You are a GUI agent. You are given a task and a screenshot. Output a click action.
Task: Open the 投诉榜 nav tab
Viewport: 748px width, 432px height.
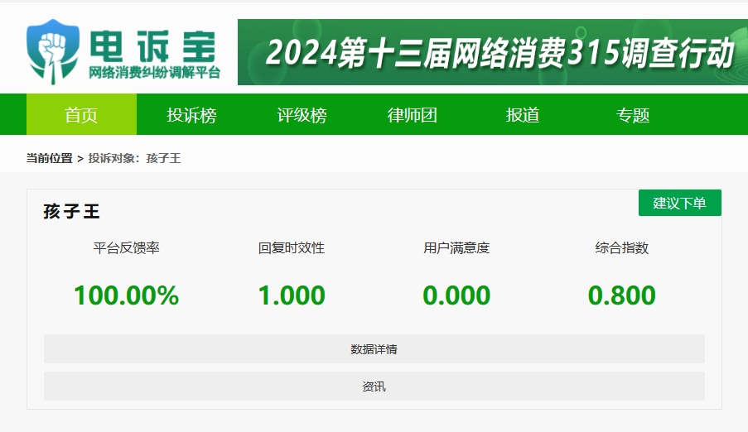(191, 114)
